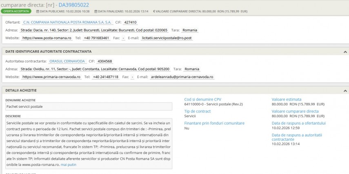Collapse the Detalii Achizitie section
Viewport: 349px width, 174px height.
345,90
